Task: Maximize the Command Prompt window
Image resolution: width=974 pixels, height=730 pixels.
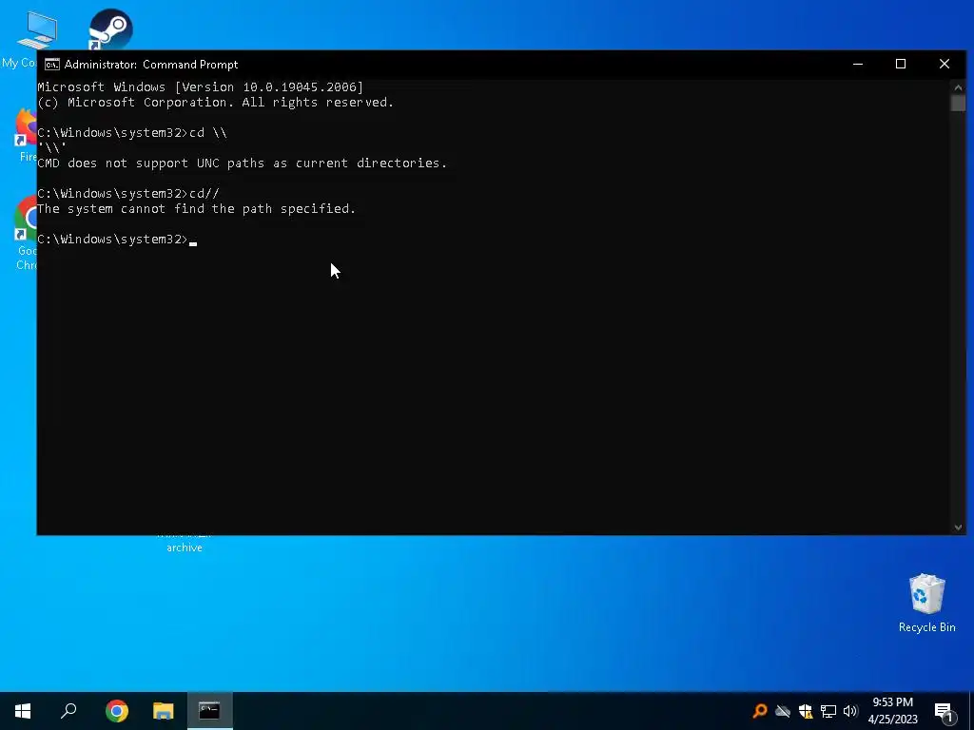Action: 901,64
